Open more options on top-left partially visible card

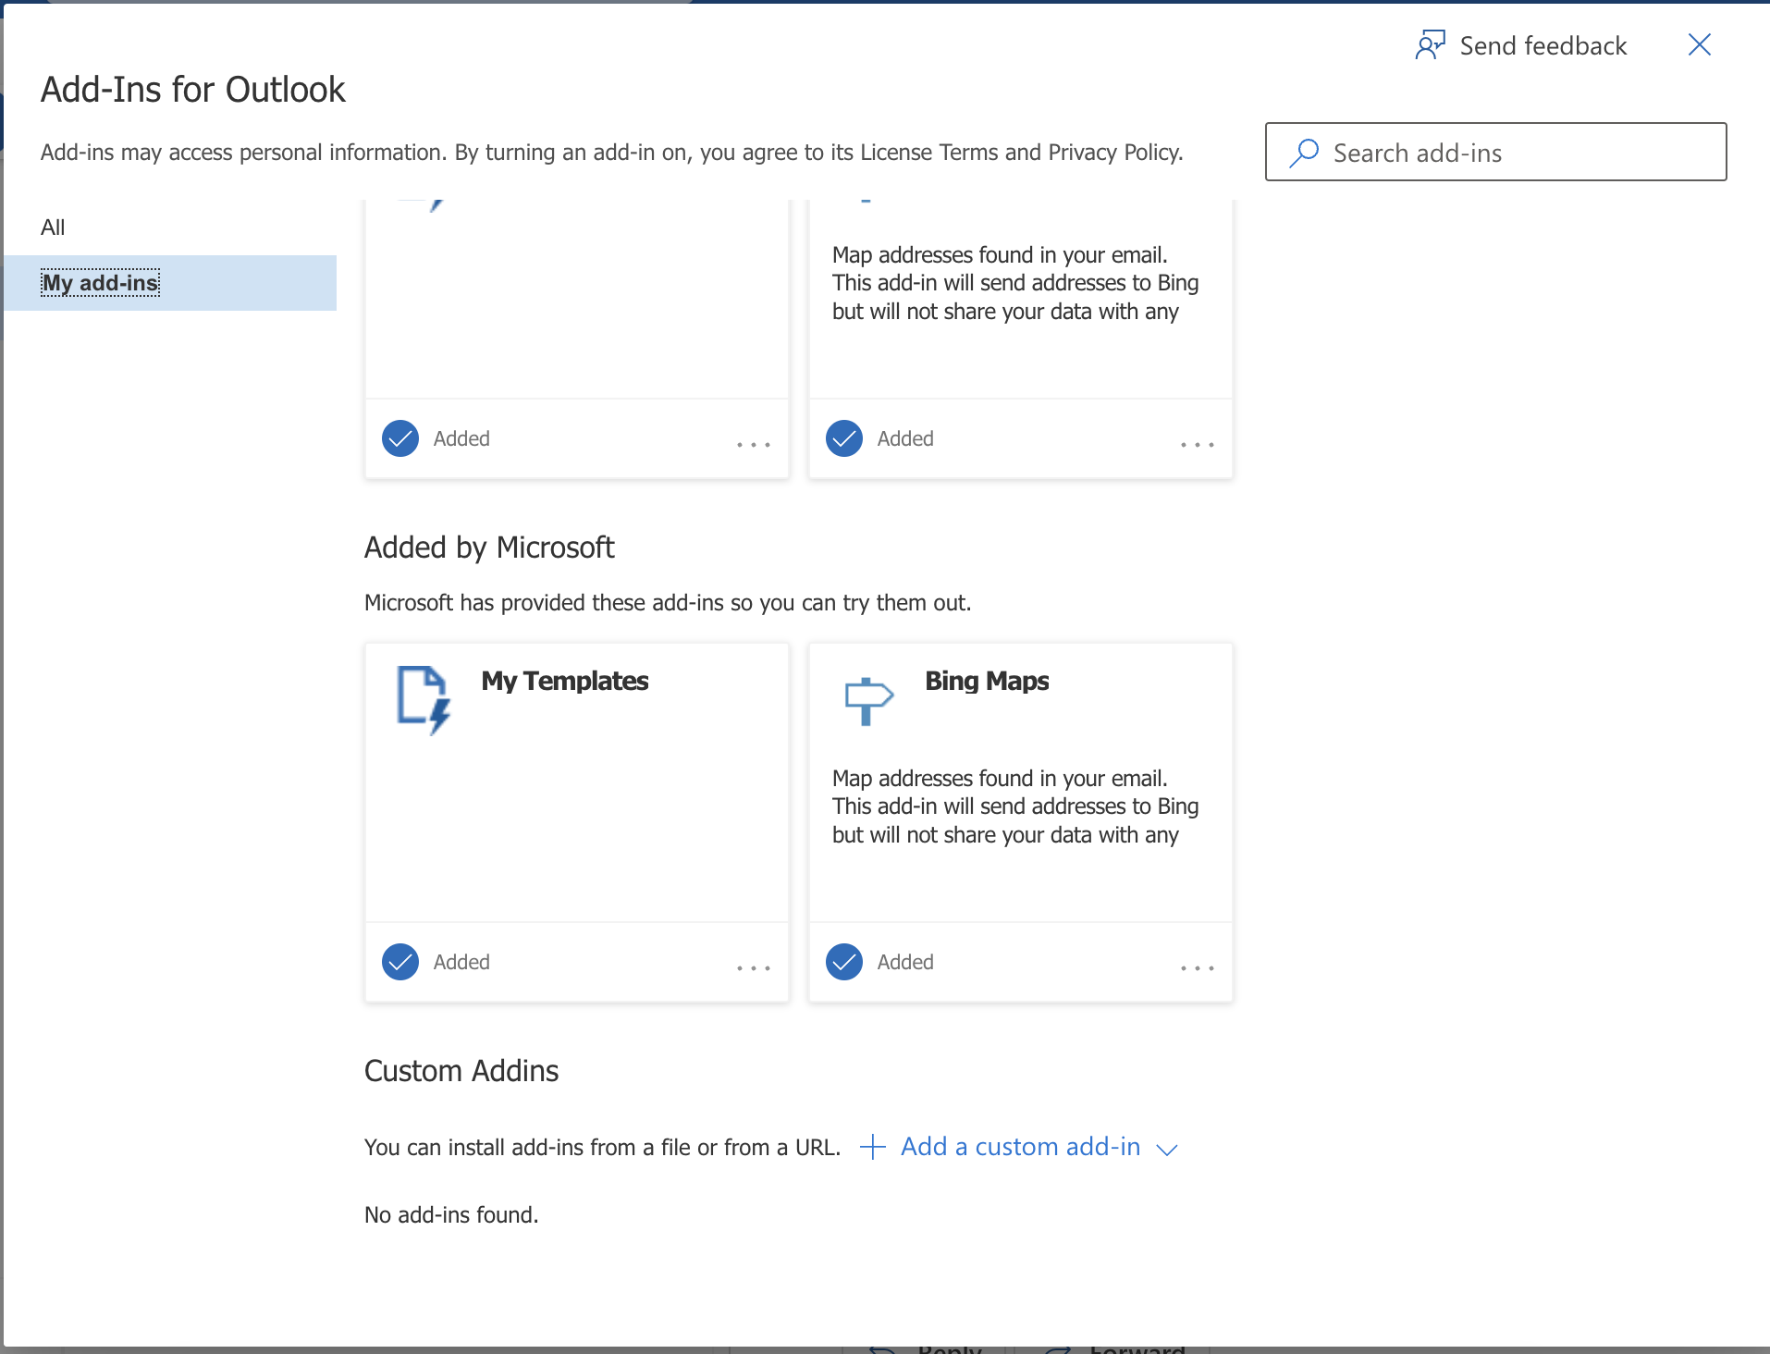tap(754, 444)
